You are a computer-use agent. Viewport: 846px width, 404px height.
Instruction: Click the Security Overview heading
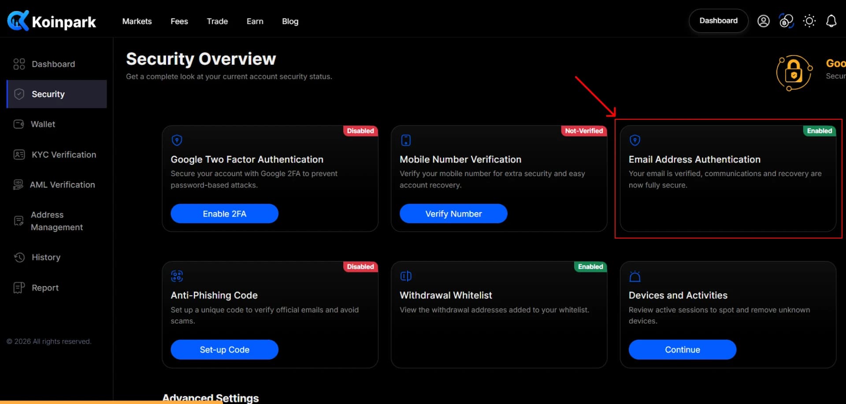pos(201,59)
